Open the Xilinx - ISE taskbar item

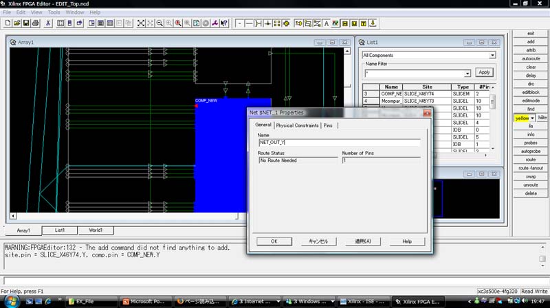(363, 301)
